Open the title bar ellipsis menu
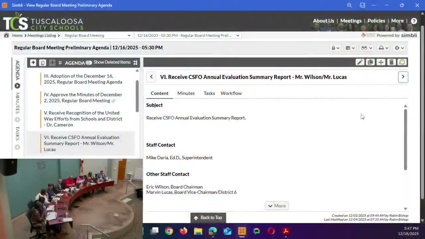This screenshot has width=425, height=239. [x=374, y=5]
